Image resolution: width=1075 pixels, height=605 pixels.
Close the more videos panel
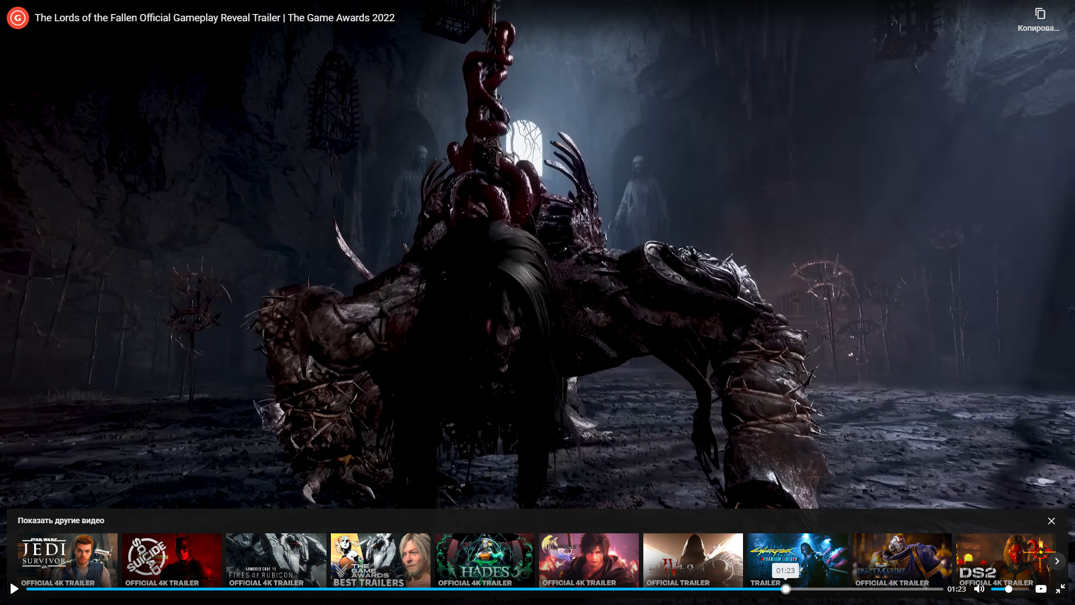pyautogui.click(x=1051, y=521)
